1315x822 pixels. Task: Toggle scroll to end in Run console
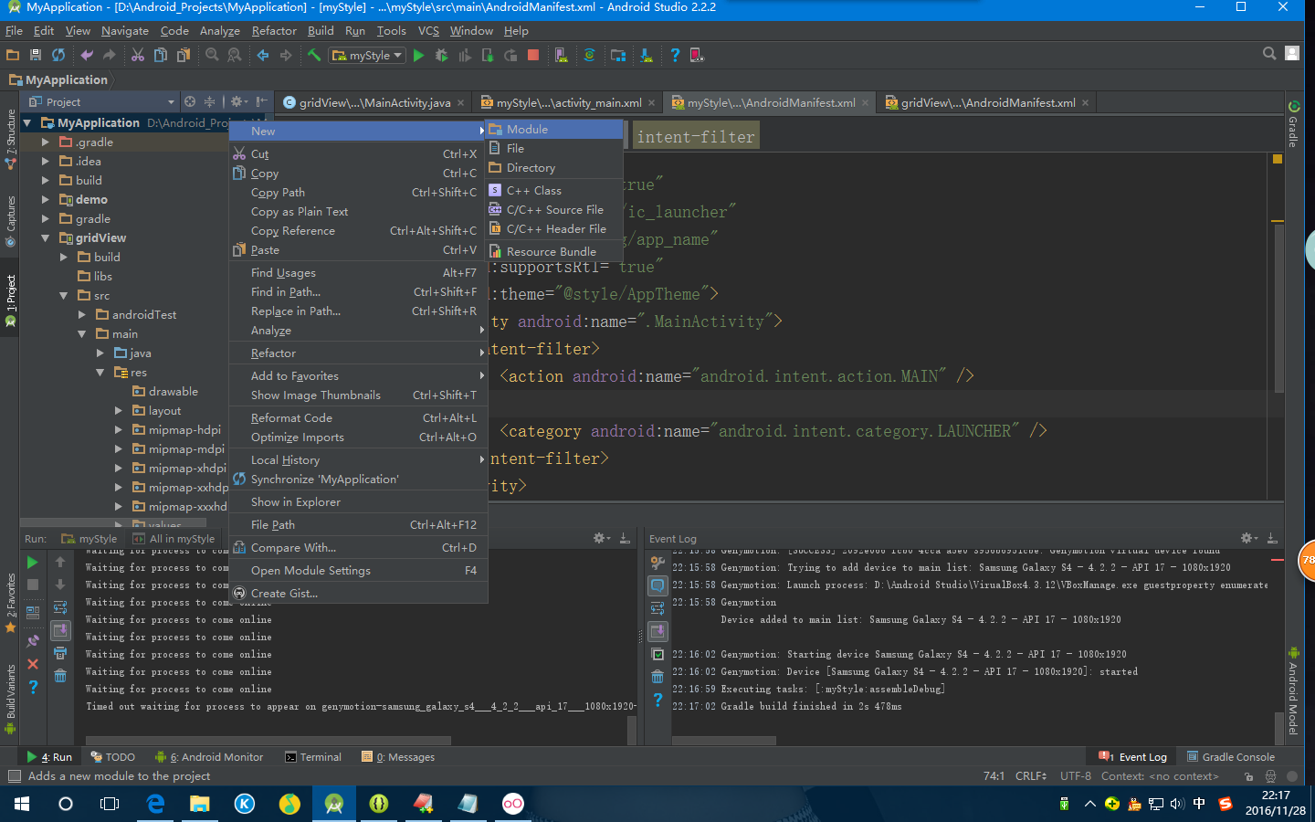[x=60, y=630]
